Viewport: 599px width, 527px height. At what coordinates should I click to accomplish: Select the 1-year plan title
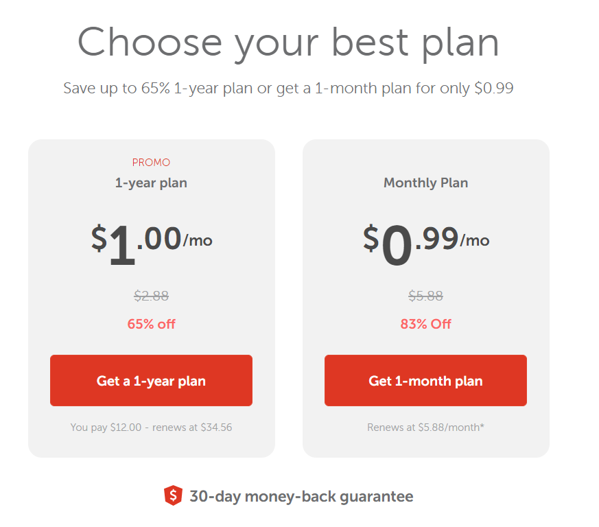pos(151,183)
